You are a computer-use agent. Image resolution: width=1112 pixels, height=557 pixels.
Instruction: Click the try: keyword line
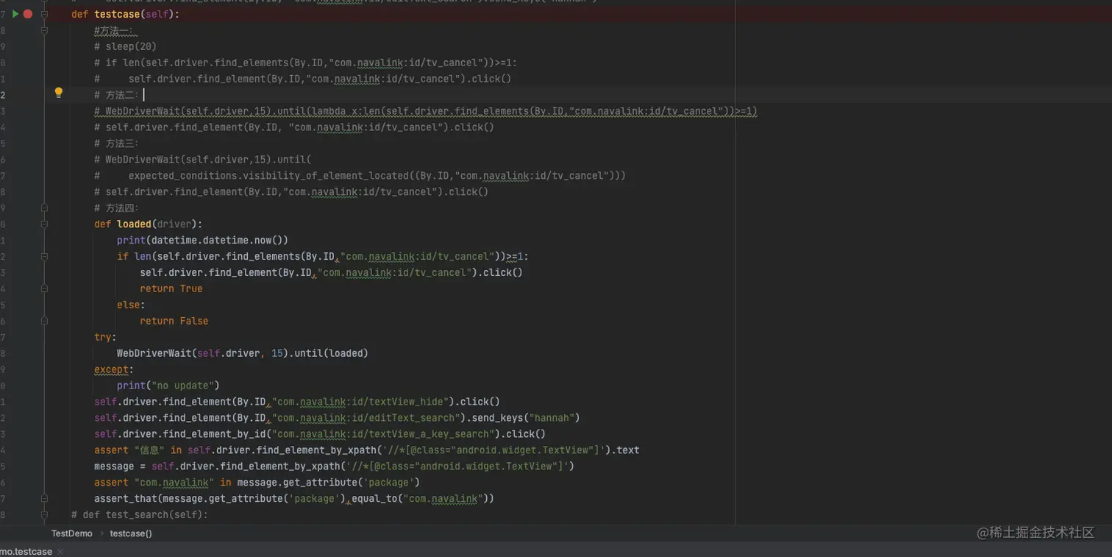[x=105, y=337]
